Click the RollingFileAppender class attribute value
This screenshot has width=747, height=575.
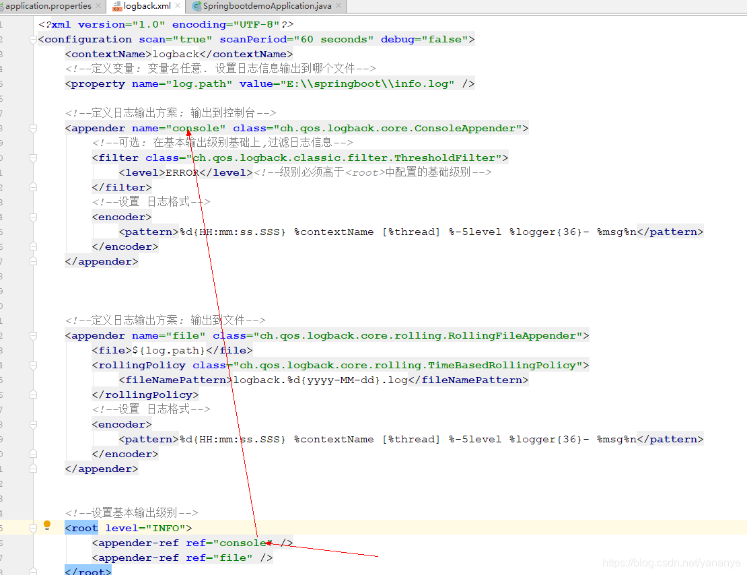(418, 336)
